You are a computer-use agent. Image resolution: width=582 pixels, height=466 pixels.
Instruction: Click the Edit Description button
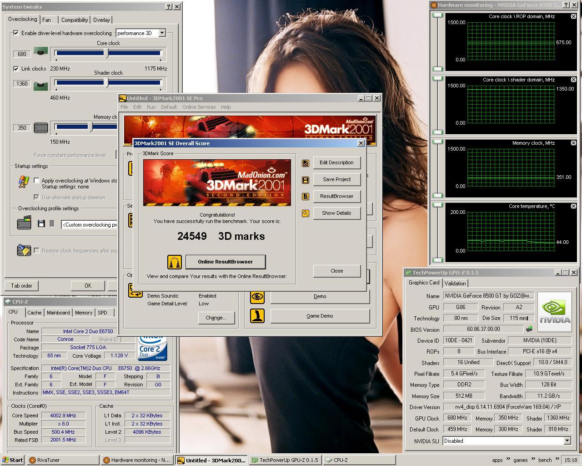click(x=336, y=163)
